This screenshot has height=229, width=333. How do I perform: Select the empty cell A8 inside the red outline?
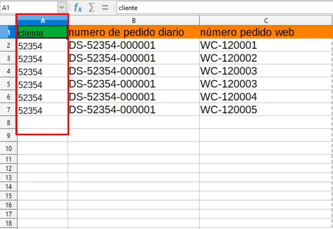click(43, 123)
